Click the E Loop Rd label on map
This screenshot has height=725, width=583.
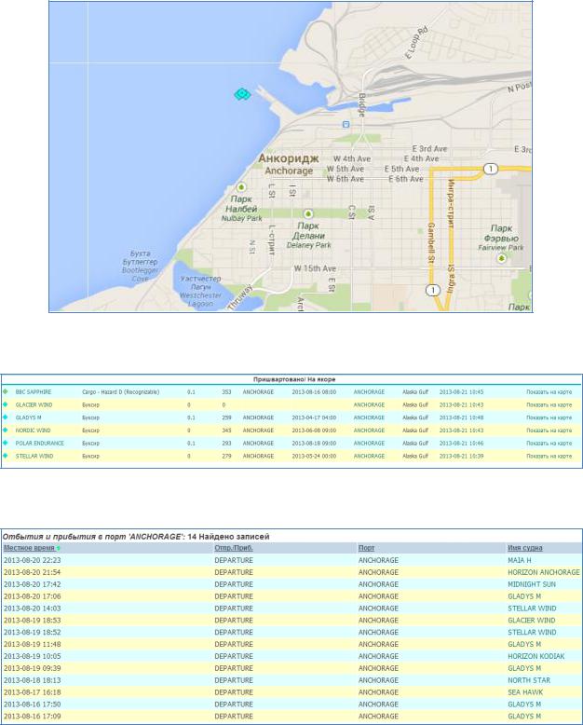416,43
